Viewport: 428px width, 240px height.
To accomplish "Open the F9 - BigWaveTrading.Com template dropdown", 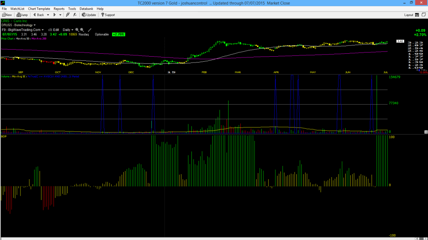I will pos(23,30).
